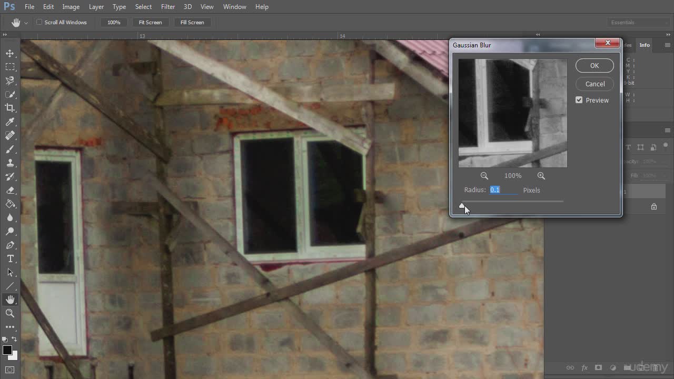
Task: Collapse the right panels double-arrow
Action: pyautogui.click(x=668, y=34)
